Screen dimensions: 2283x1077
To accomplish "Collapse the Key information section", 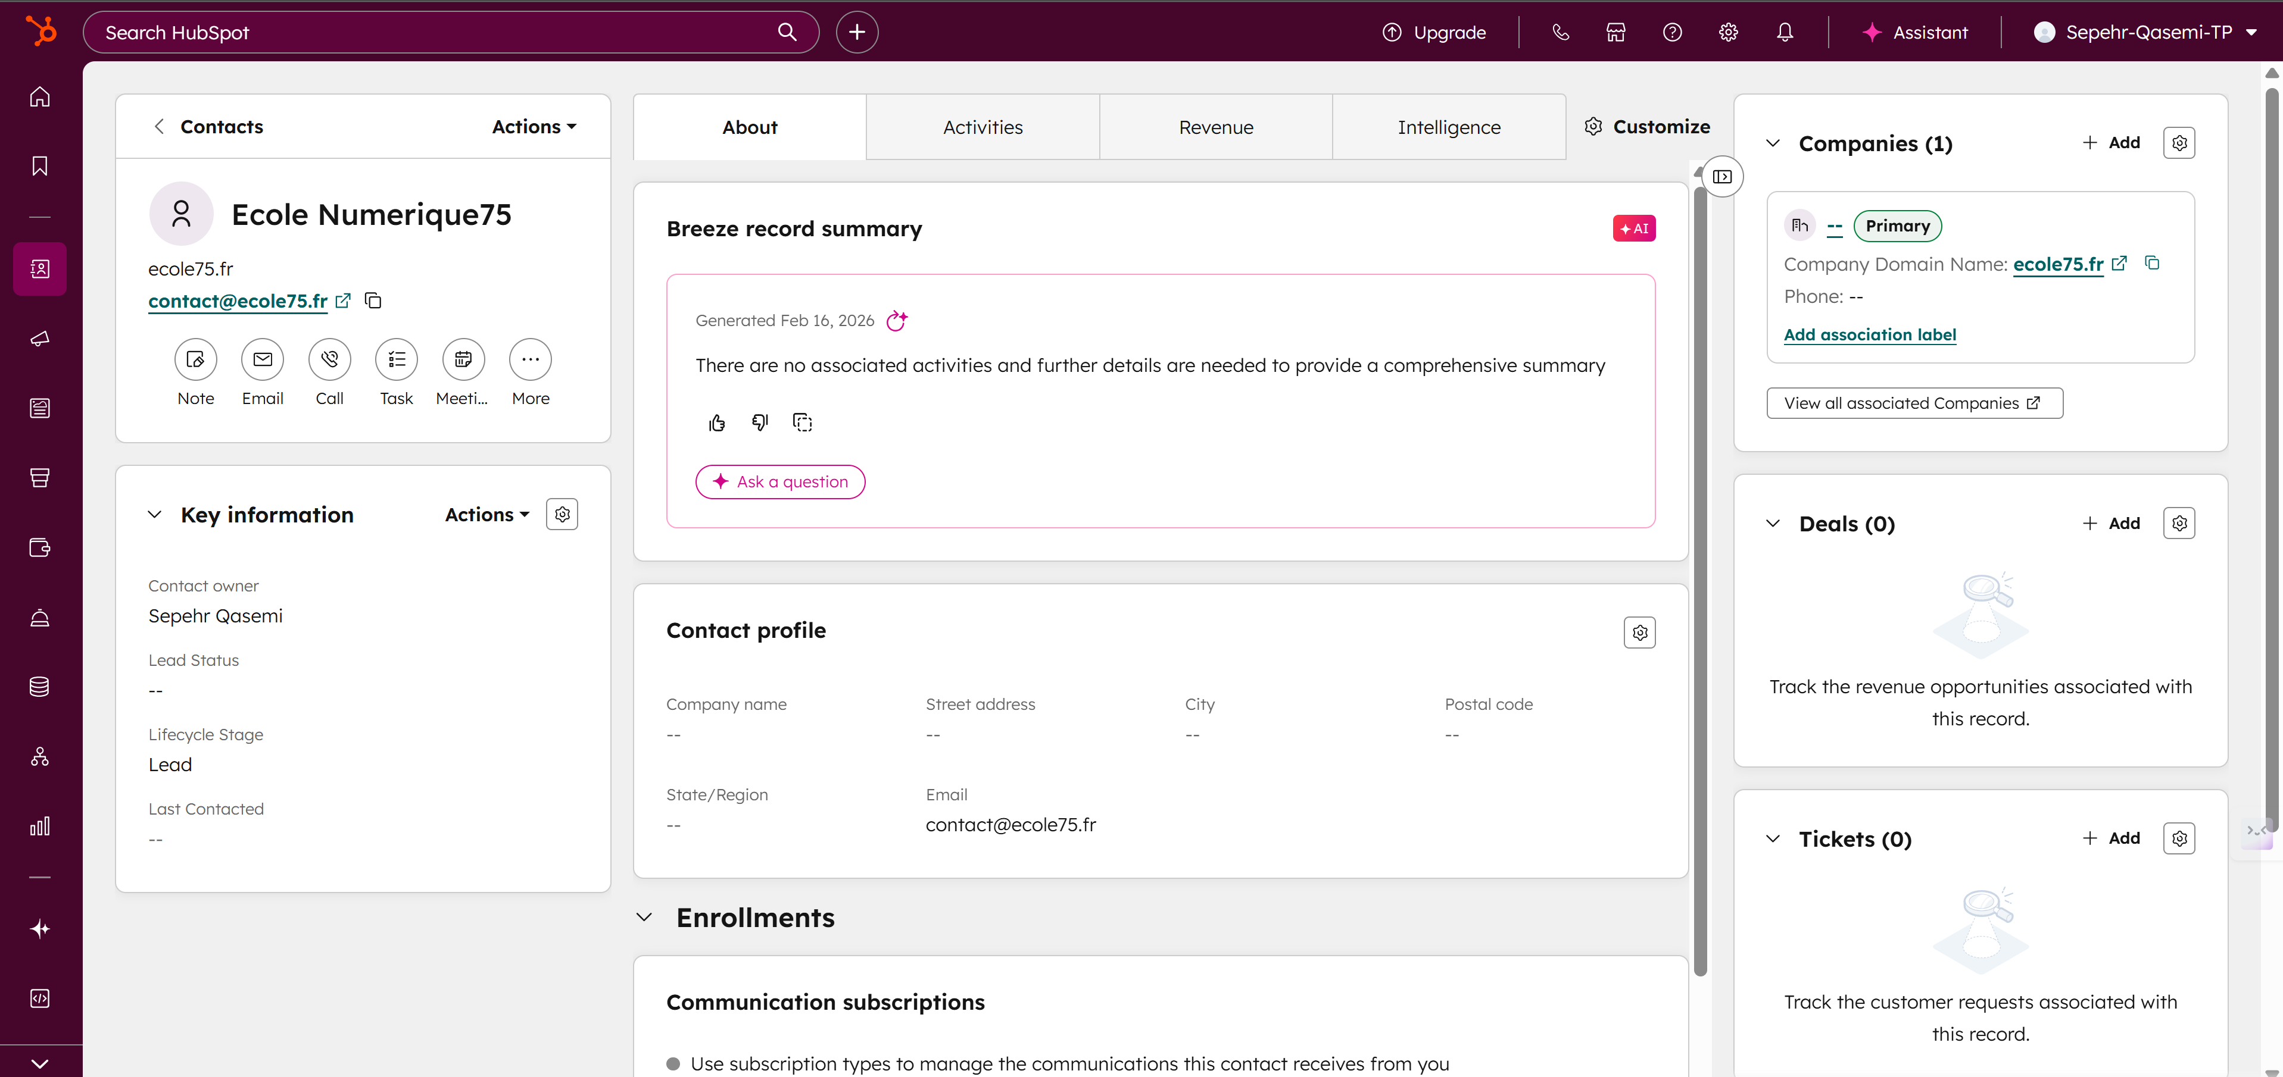I will pos(154,514).
